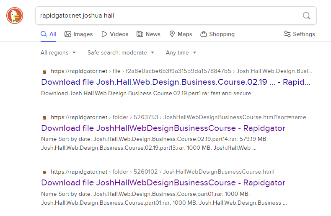This screenshot has width=331, height=216.
Task: Click the News tab newspaper icon
Action: (x=140, y=34)
